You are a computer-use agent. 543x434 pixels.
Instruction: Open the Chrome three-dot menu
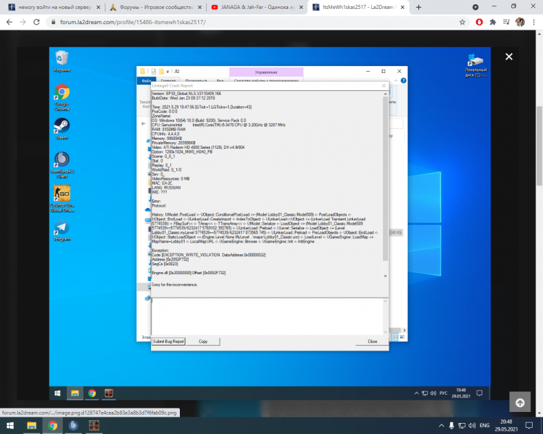[x=533, y=22]
